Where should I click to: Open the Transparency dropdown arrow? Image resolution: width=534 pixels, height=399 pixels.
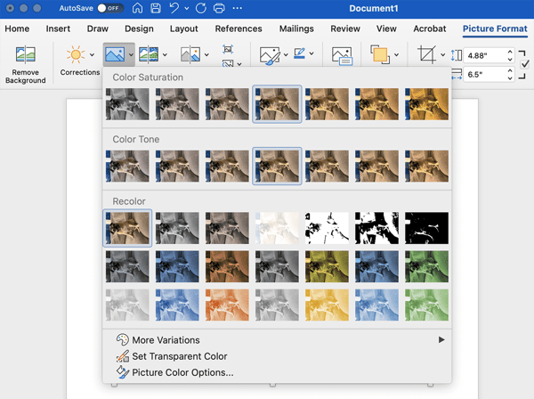point(206,54)
